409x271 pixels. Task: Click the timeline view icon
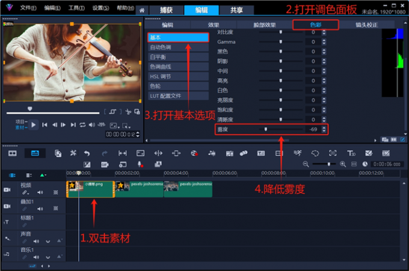click(x=35, y=153)
